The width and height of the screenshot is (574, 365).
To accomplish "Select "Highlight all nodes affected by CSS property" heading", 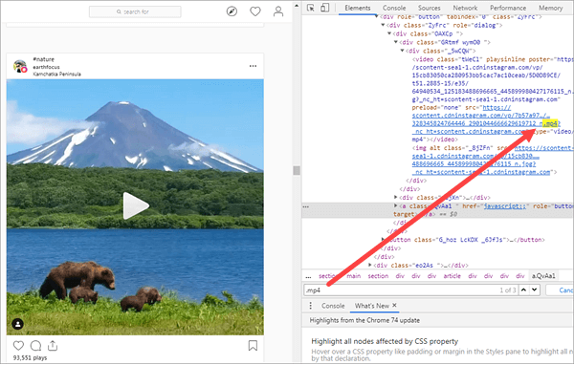I will coord(385,341).
